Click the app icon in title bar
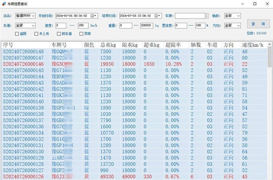273x180 pixels. [4, 4]
